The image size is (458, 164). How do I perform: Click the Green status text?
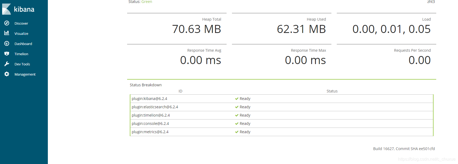point(147,2)
